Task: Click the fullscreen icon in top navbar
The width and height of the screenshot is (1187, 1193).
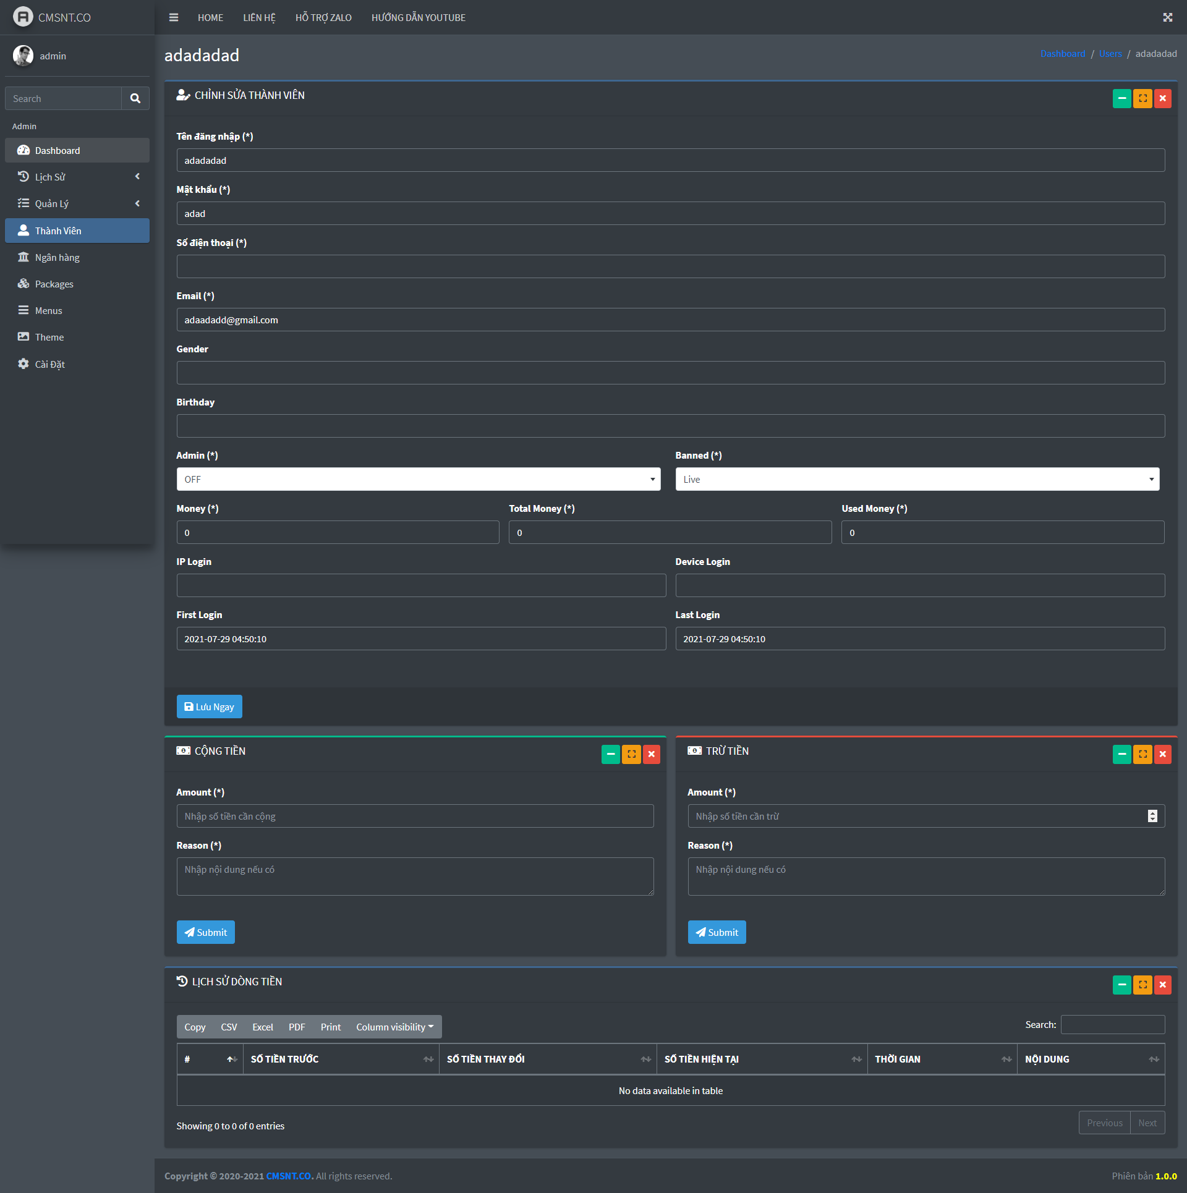Action: tap(1167, 17)
